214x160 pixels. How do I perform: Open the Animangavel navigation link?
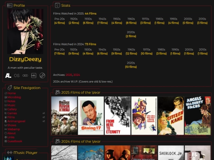pos(16,121)
